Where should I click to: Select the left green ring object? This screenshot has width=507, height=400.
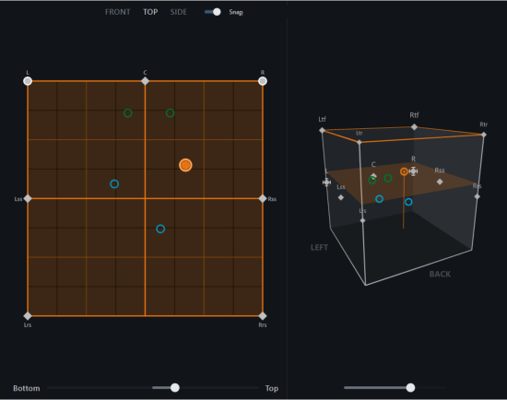coord(128,112)
